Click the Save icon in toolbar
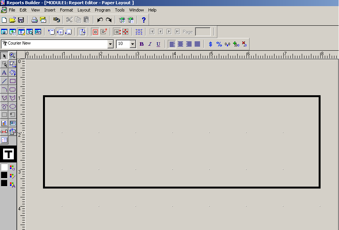The image size is (339, 230). click(21, 20)
